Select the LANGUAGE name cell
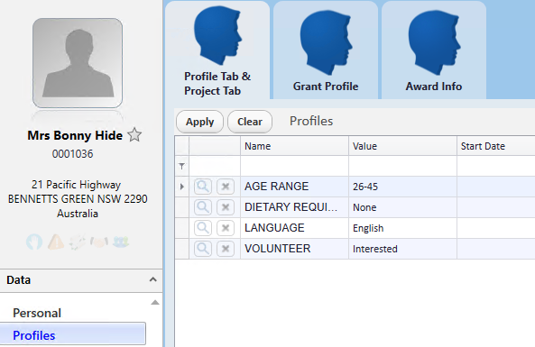The height and width of the screenshot is (347, 535). click(294, 228)
